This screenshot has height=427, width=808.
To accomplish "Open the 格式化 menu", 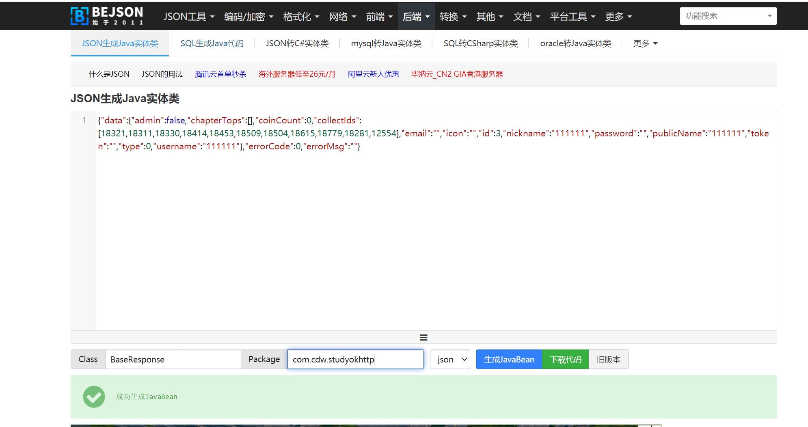I will tap(300, 17).
